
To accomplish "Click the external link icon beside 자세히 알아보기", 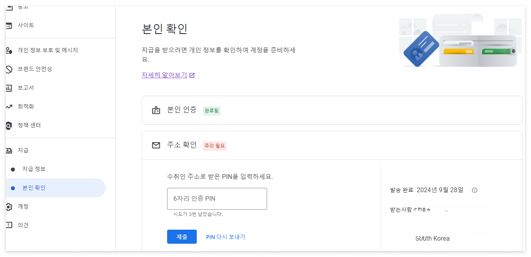I will point(192,75).
